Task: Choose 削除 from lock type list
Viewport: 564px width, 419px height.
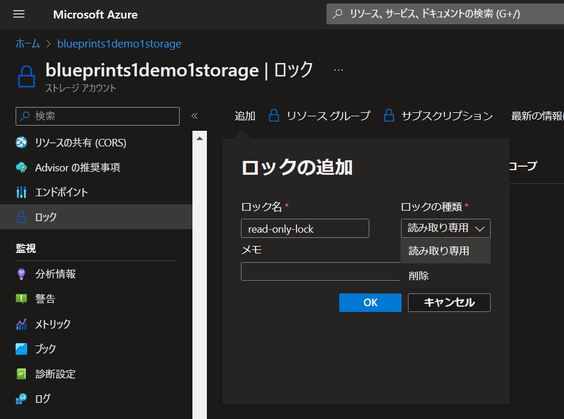Action: pos(419,276)
